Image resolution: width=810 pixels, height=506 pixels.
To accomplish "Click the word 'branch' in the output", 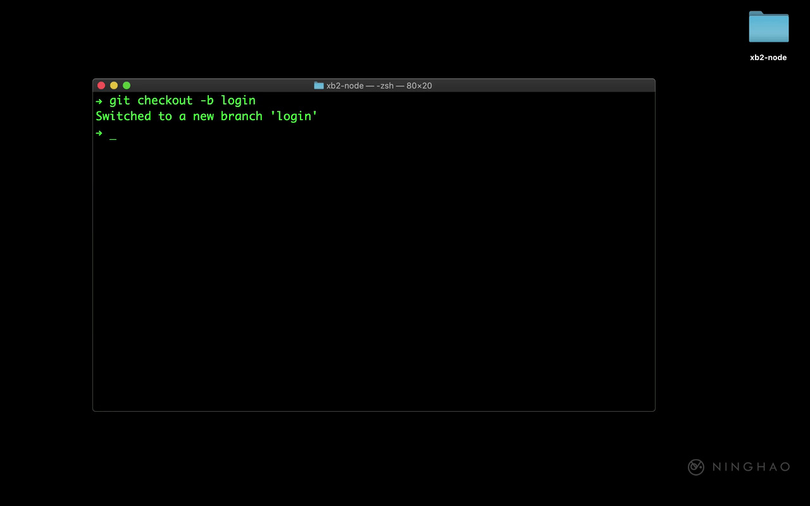I will click(x=241, y=116).
